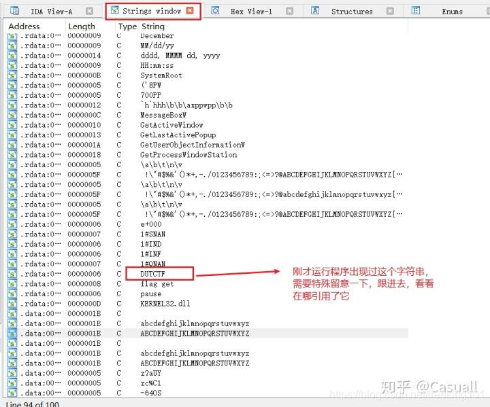Select the 700PP string row
Viewport: 490px width, 407px height.
point(207,95)
